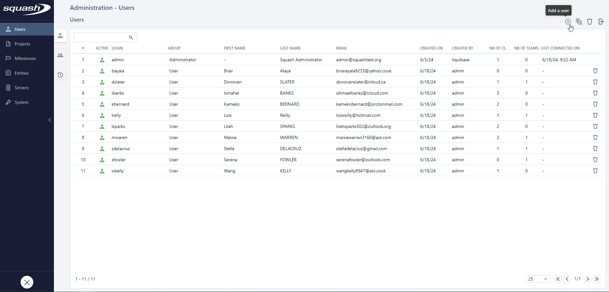Open the page size 25 dropdown
This screenshot has height=292, width=609.
click(x=538, y=279)
